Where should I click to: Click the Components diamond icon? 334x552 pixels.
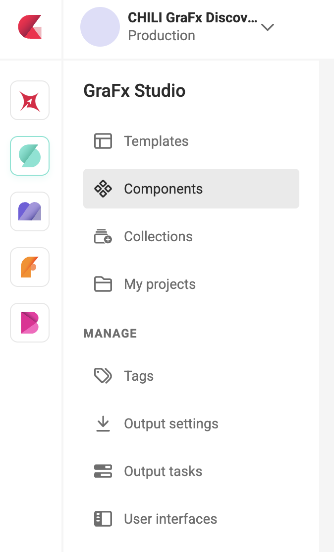(x=103, y=189)
